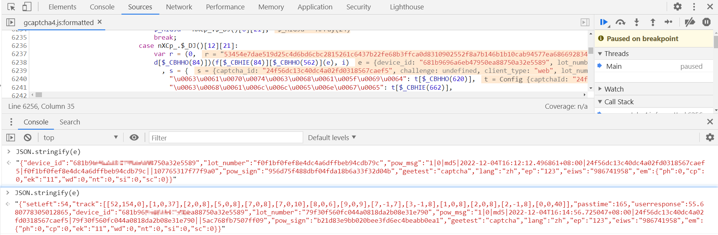Resume script execution in debugger
The image size is (718, 235).
pyautogui.click(x=603, y=22)
